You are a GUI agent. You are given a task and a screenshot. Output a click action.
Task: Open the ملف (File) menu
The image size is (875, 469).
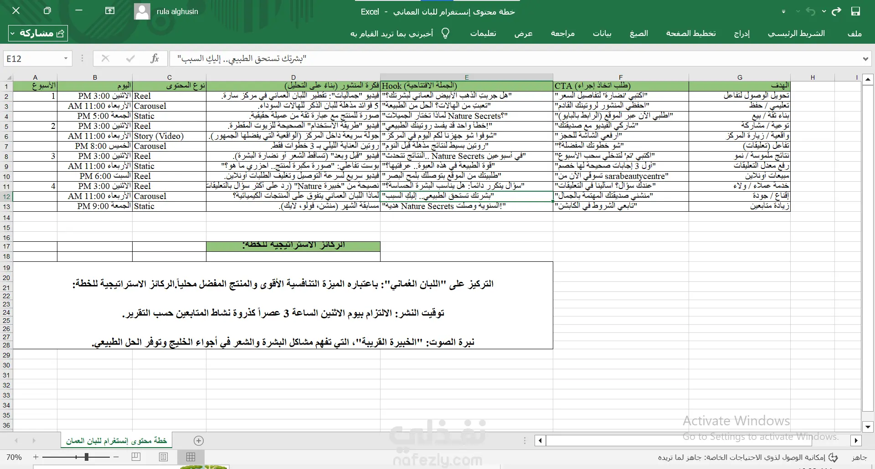coord(854,33)
